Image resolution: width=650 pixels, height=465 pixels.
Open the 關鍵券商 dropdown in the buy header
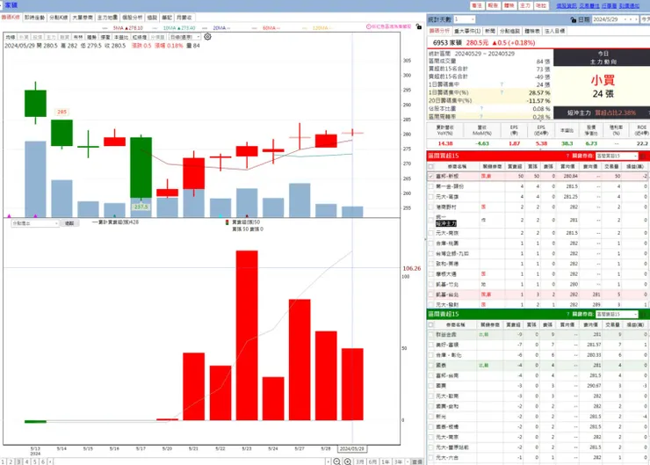pos(617,156)
